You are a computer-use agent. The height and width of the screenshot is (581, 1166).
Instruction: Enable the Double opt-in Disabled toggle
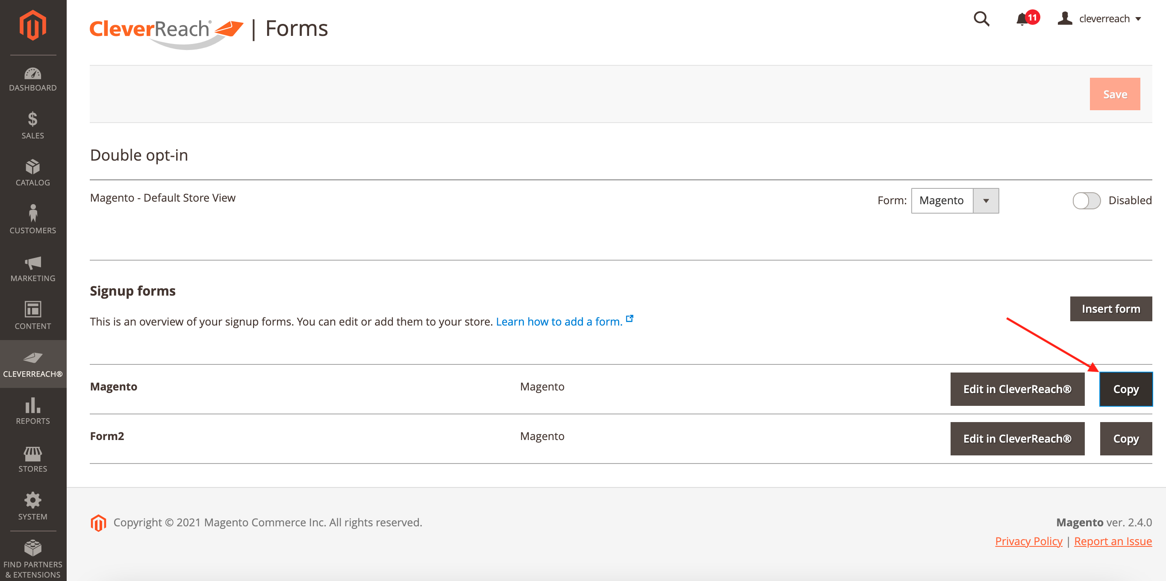(x=1086, y=200)
